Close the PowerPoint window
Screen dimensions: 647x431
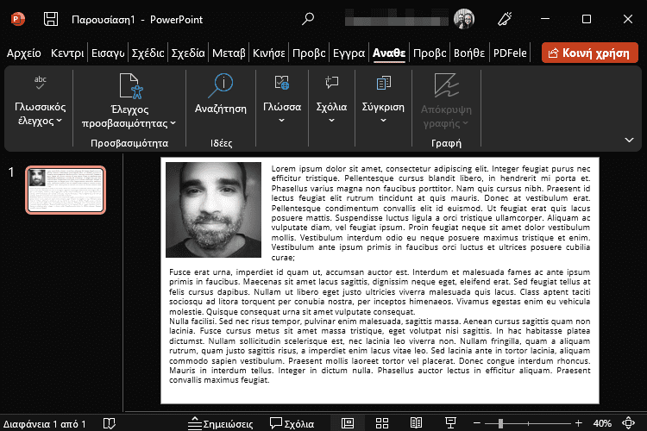(628, 19)
